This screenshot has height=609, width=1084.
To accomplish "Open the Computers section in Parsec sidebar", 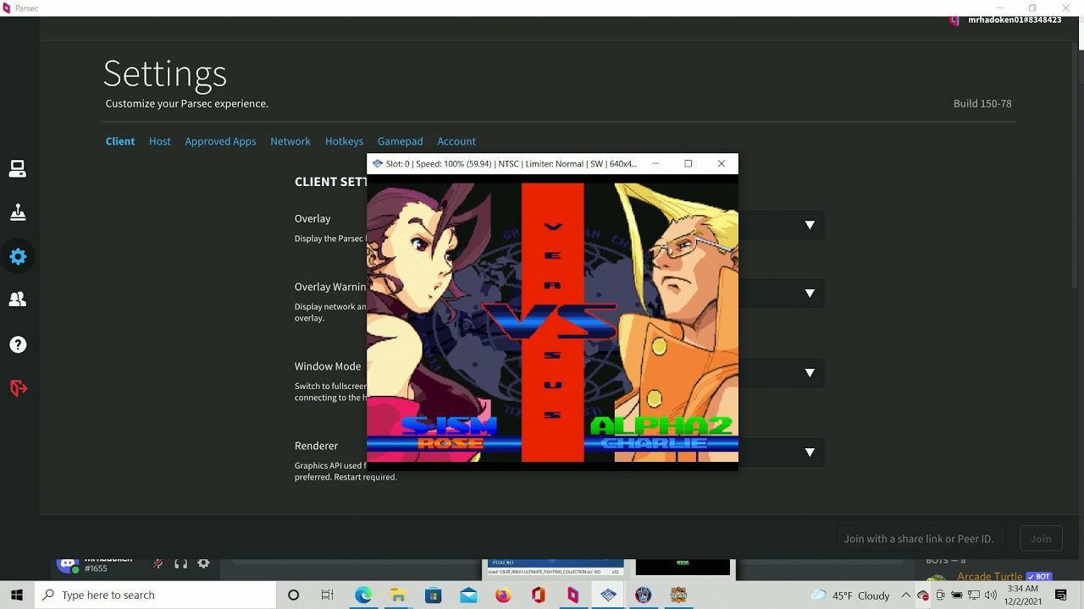I will tap(18, 169).
